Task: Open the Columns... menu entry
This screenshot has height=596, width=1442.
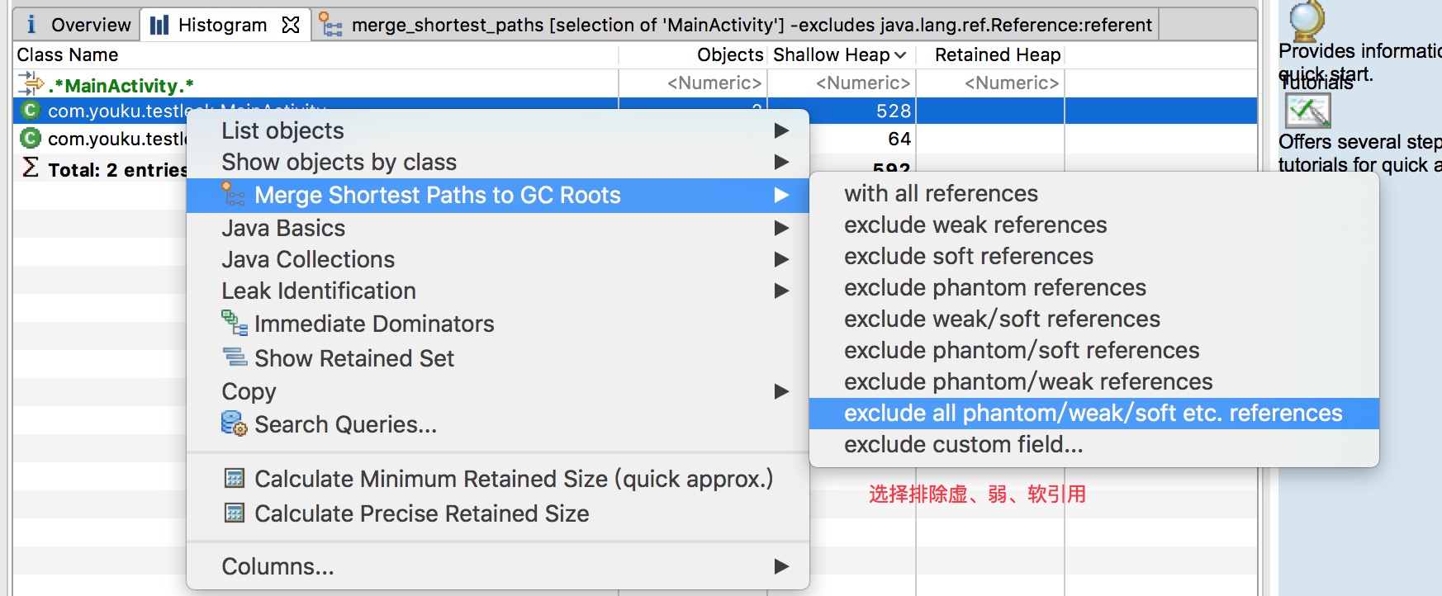Action: point(498,566)
